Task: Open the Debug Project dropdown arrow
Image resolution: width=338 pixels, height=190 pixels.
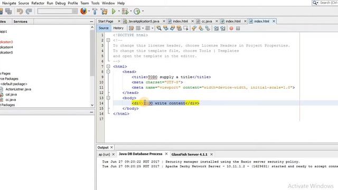Action: (130, 11)
